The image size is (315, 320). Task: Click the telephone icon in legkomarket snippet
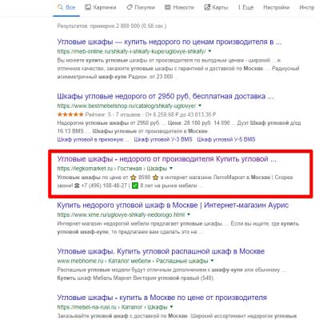pos(77,186)
